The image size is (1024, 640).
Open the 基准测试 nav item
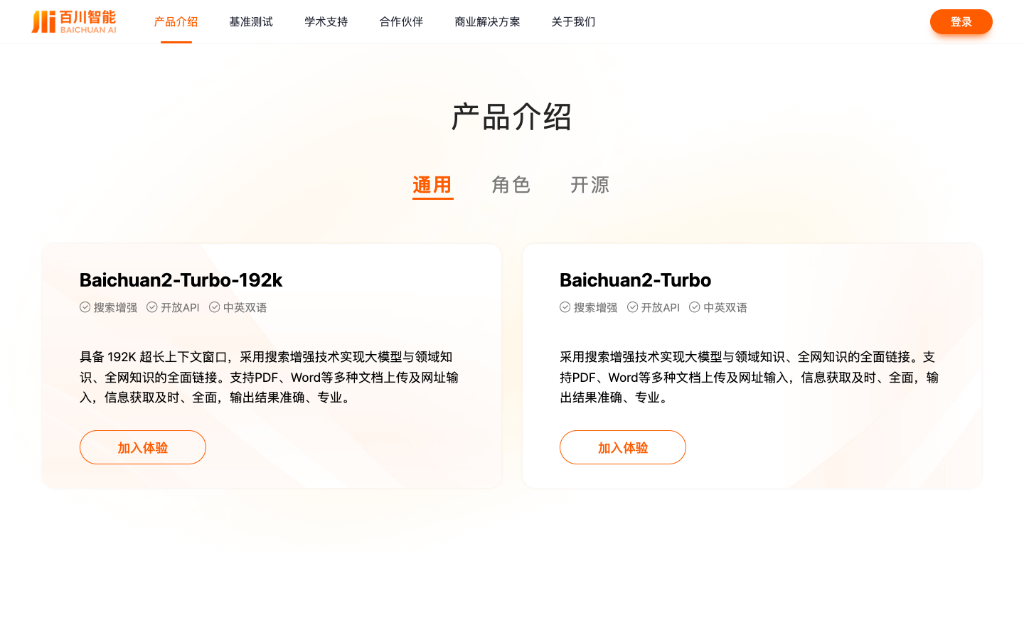pyautogui.click(x=251, y=22)
